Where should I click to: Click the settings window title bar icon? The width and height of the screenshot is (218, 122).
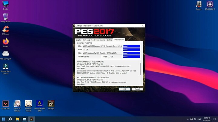point(74,26)
